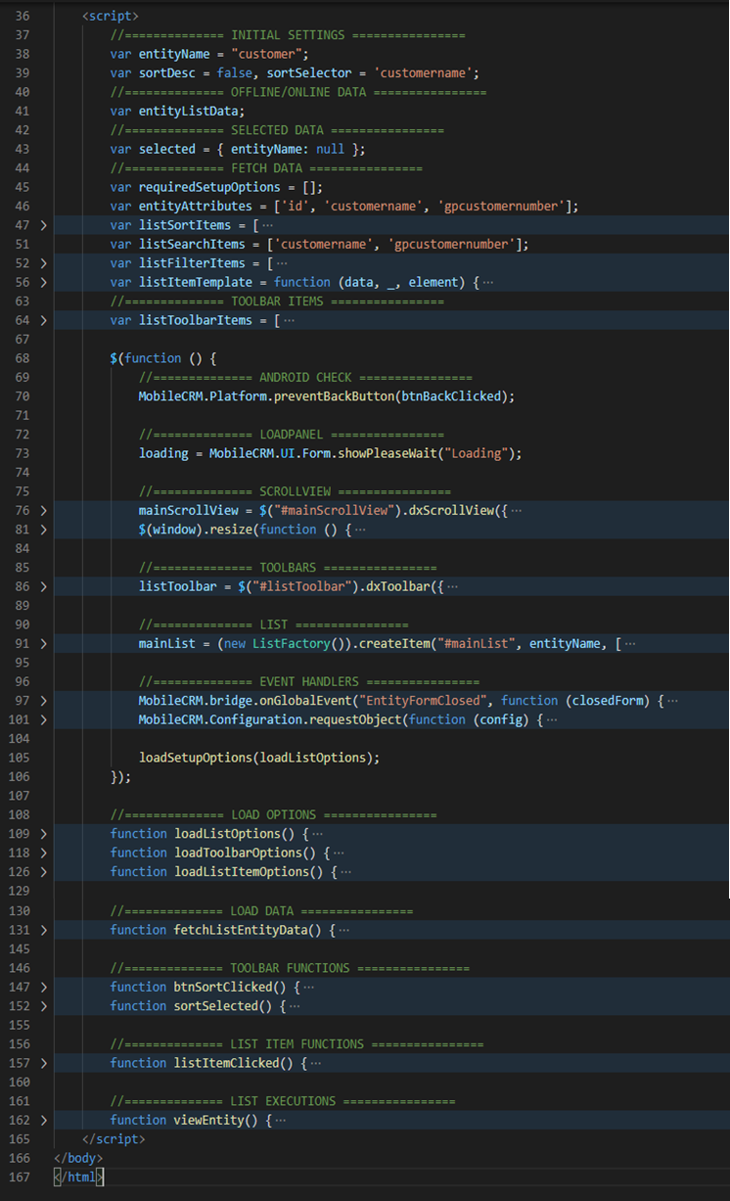Unfold the onGlobalEvent EntityFormClosed handler
The width and height of the screenshot is (730, 1201).
(x=43, y=701)
